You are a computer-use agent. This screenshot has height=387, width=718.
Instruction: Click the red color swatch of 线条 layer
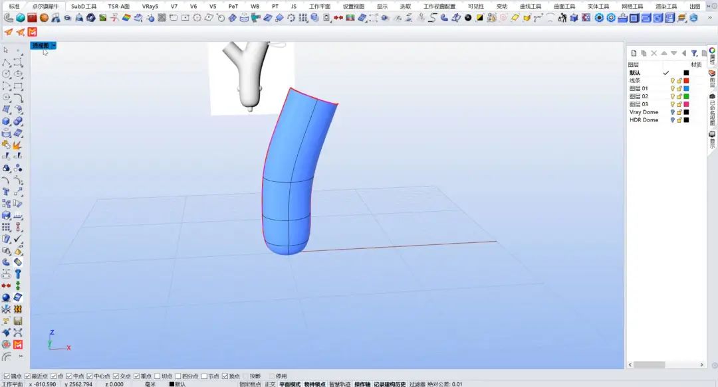point(686,80)
